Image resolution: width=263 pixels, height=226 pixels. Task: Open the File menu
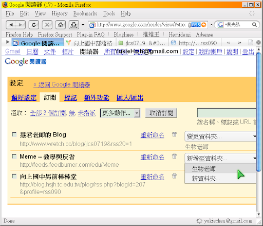[10, 13]
